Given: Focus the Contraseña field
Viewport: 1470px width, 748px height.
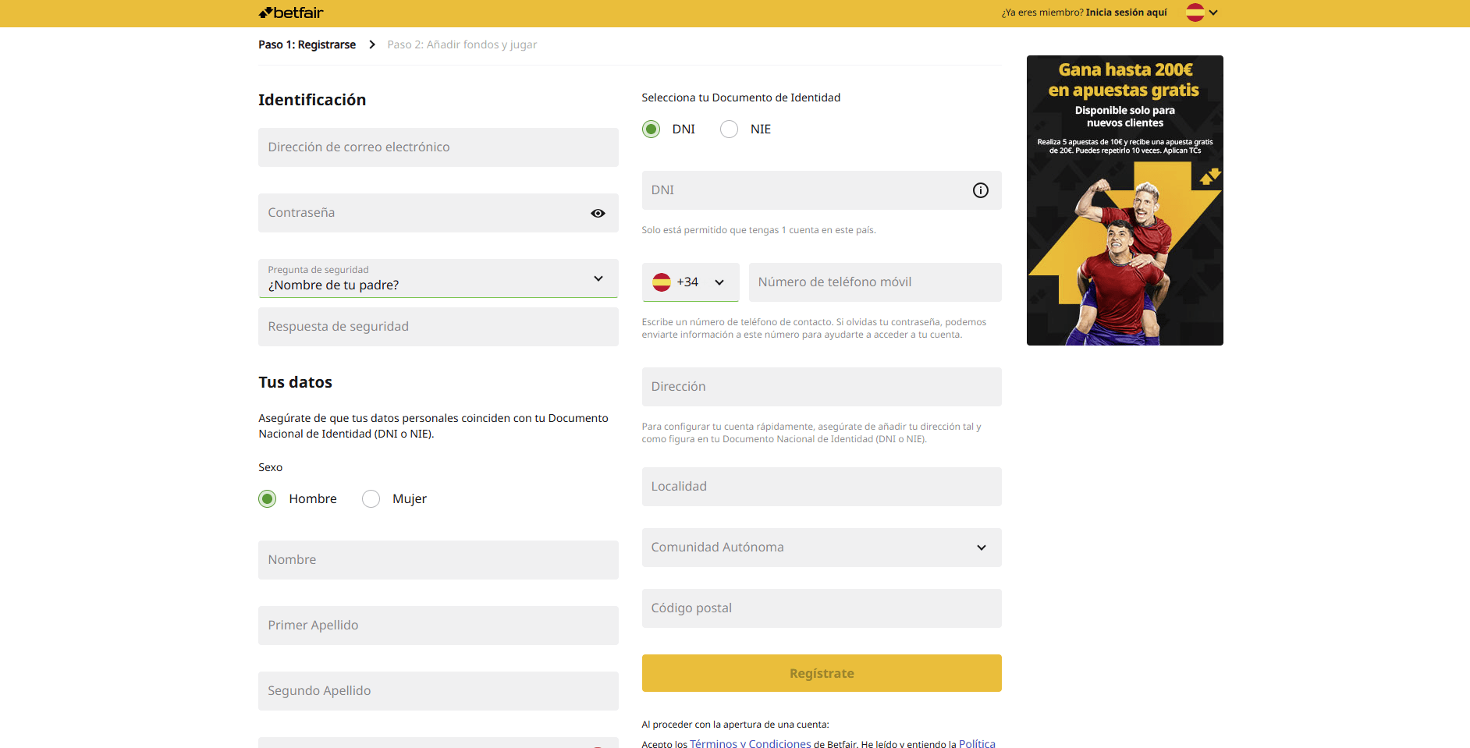Looking at the screenshot, I should click(x=439, y=213).
